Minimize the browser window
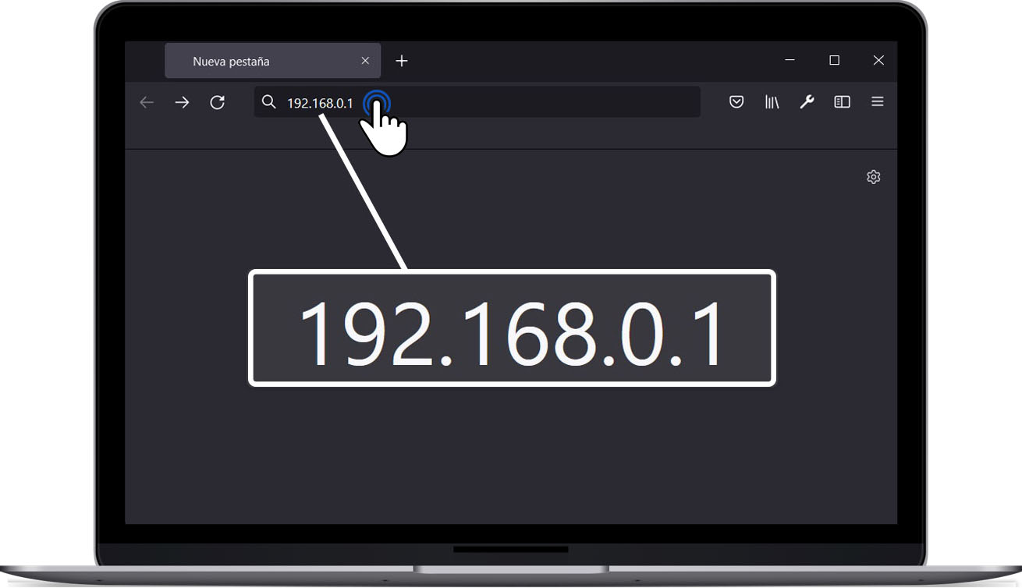 (x=790, y=60)
